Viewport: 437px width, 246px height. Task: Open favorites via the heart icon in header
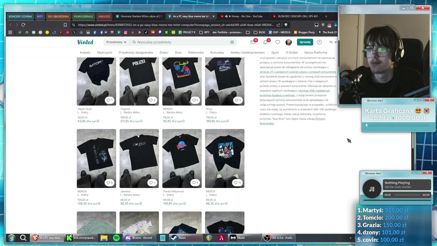(278, 42)
